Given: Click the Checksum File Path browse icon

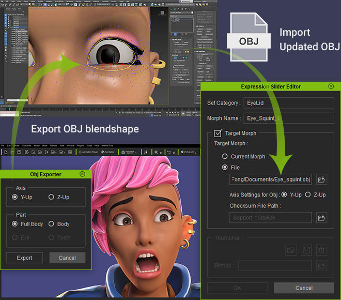Looking at the screenshot, I should click(x=321, y=218).
